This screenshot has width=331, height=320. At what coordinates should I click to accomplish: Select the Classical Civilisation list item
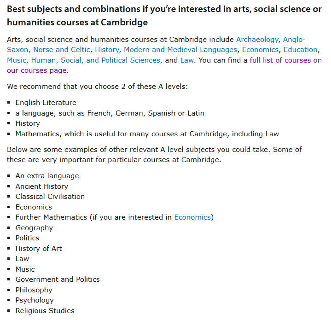point(50,197)
